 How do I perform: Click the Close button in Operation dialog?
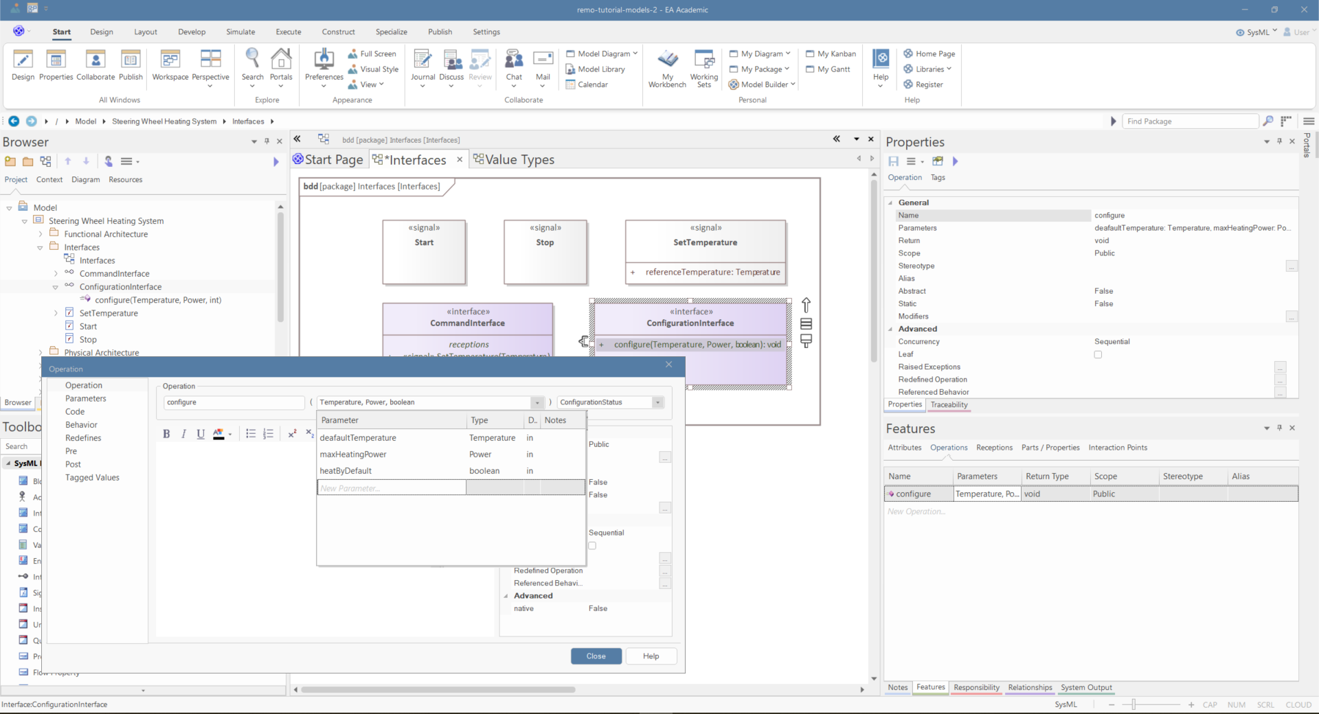(596, 656)
